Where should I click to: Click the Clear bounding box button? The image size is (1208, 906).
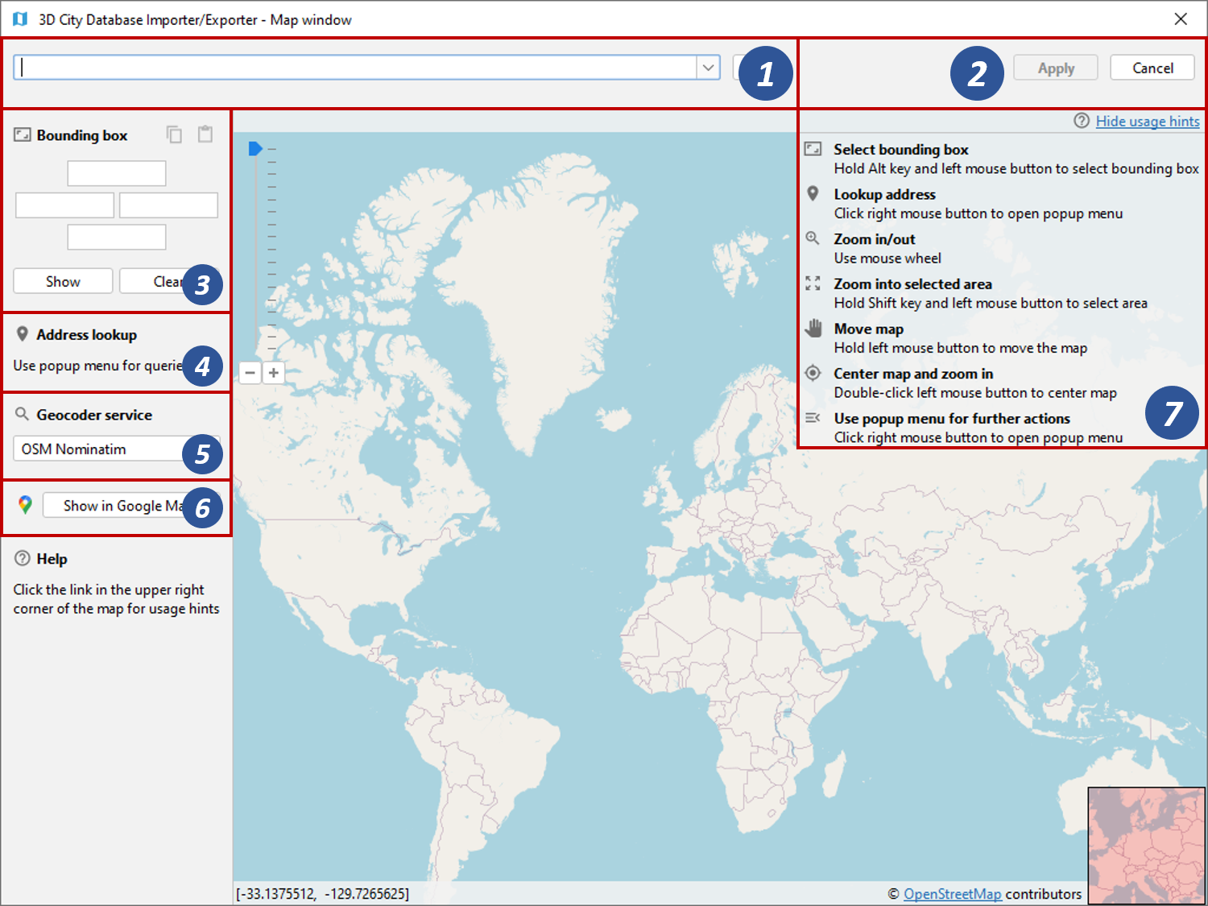click(169, 281)
